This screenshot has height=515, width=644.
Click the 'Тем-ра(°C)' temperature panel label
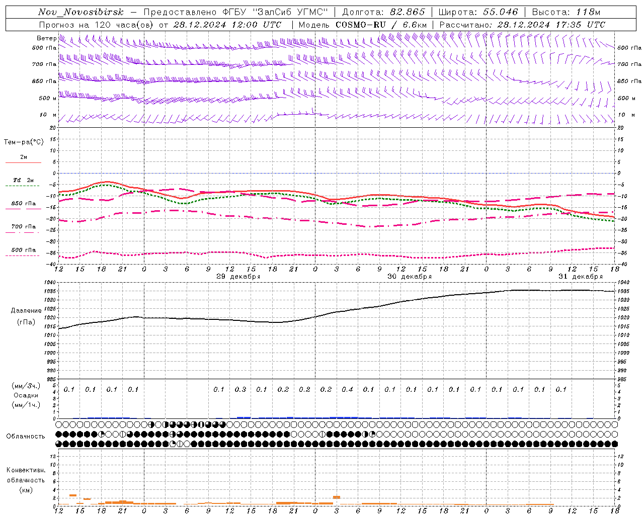tap(24, 142)
